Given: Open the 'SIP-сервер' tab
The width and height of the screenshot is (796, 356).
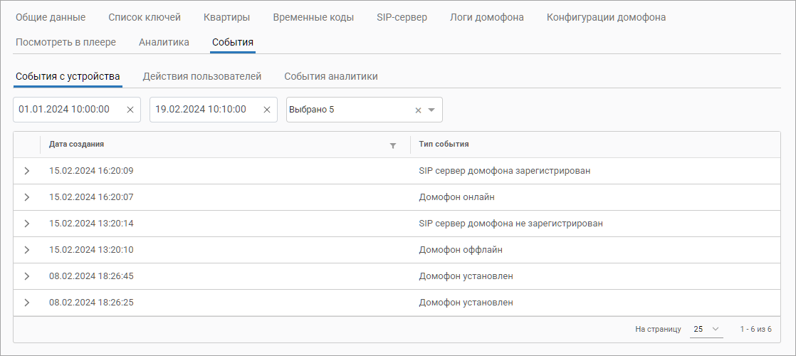Looking at the screenshot, I should 402,17.
